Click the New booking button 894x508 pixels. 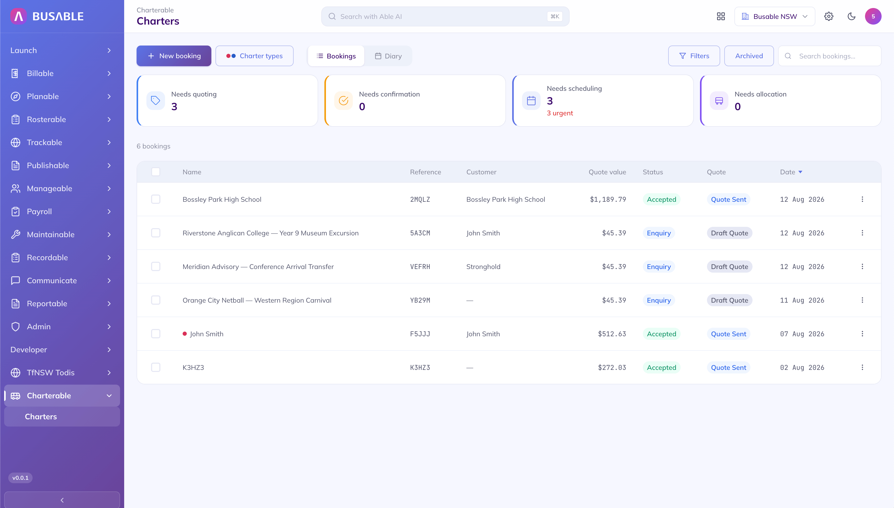tap(174, 56)
